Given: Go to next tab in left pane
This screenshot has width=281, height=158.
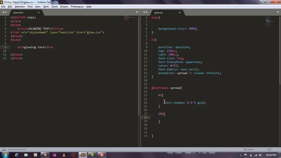Looking at the screenshot, I should click(x=6, y=12).
